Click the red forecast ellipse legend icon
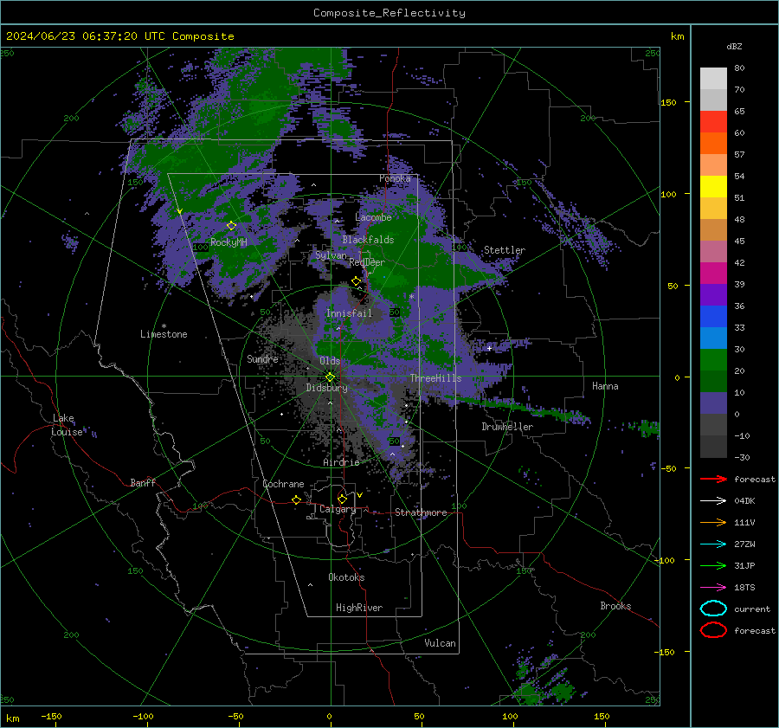 713,630
